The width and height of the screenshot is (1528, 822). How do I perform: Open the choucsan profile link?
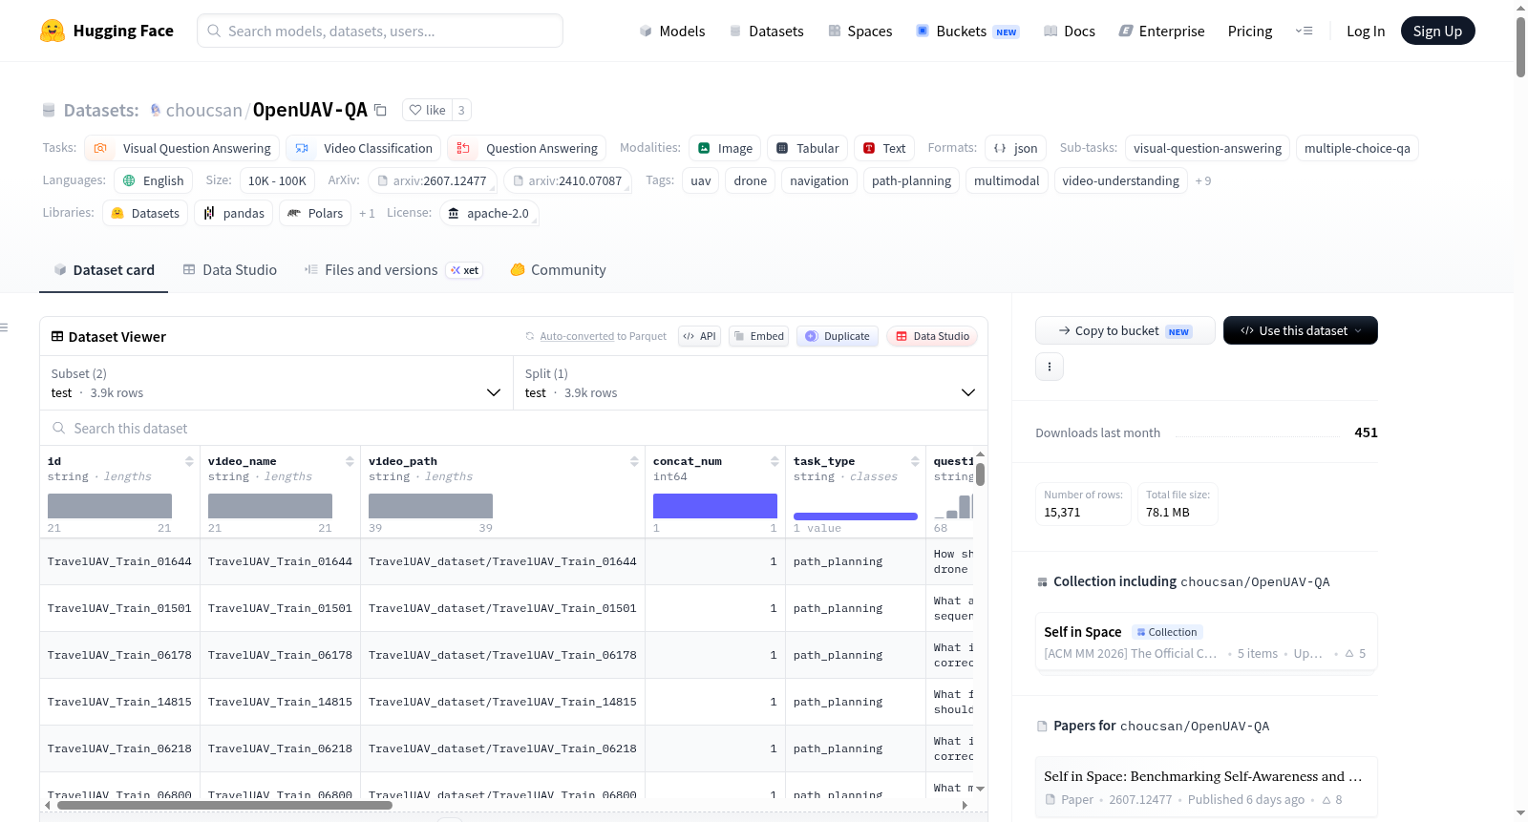tap(204, 110)
